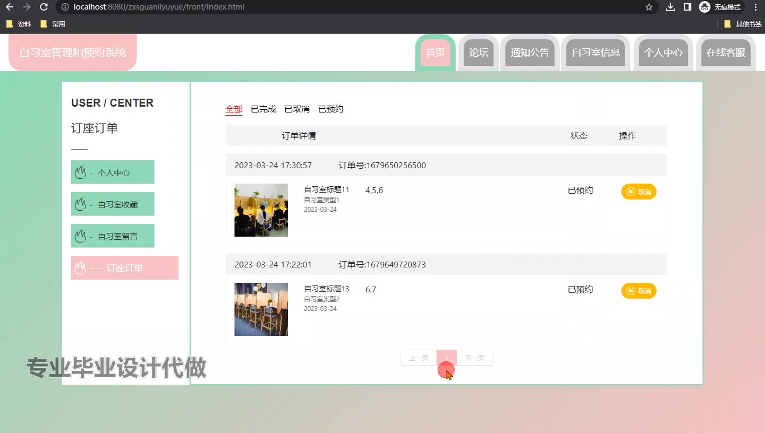
Task: Select 订座订单 in the sidebar
Action: click(x=125, y=268)
